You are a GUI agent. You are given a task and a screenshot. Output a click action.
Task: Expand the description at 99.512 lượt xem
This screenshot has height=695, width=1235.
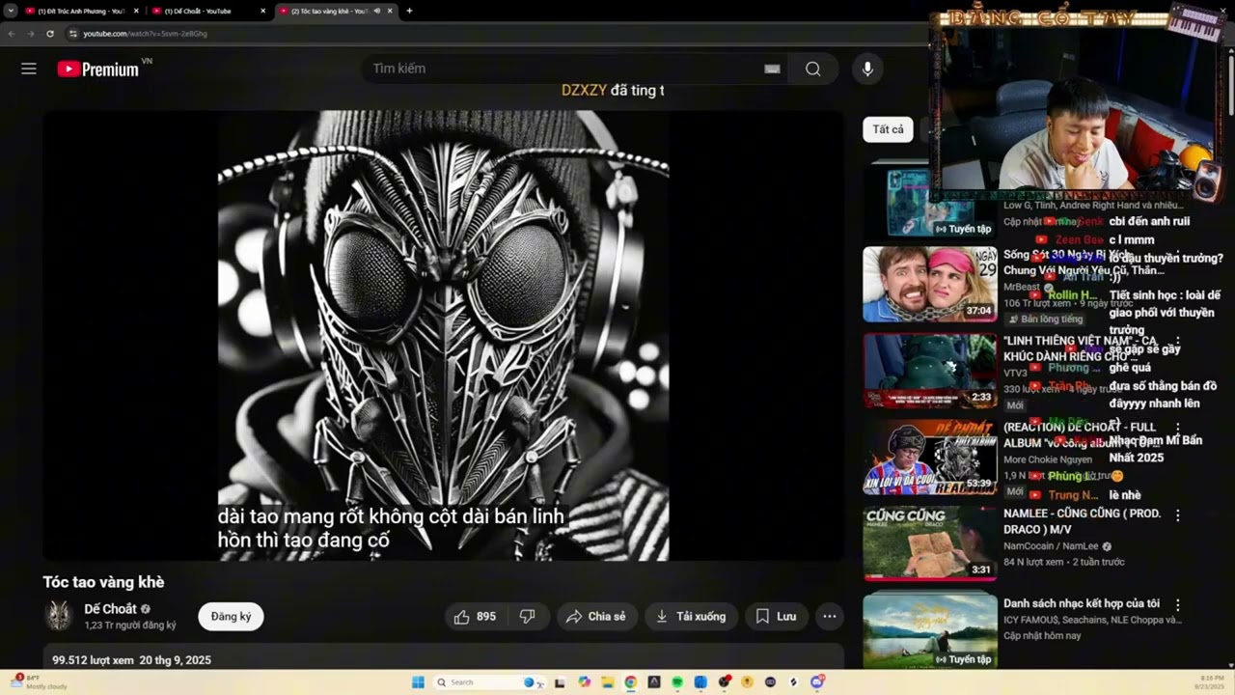coord(443,657)
